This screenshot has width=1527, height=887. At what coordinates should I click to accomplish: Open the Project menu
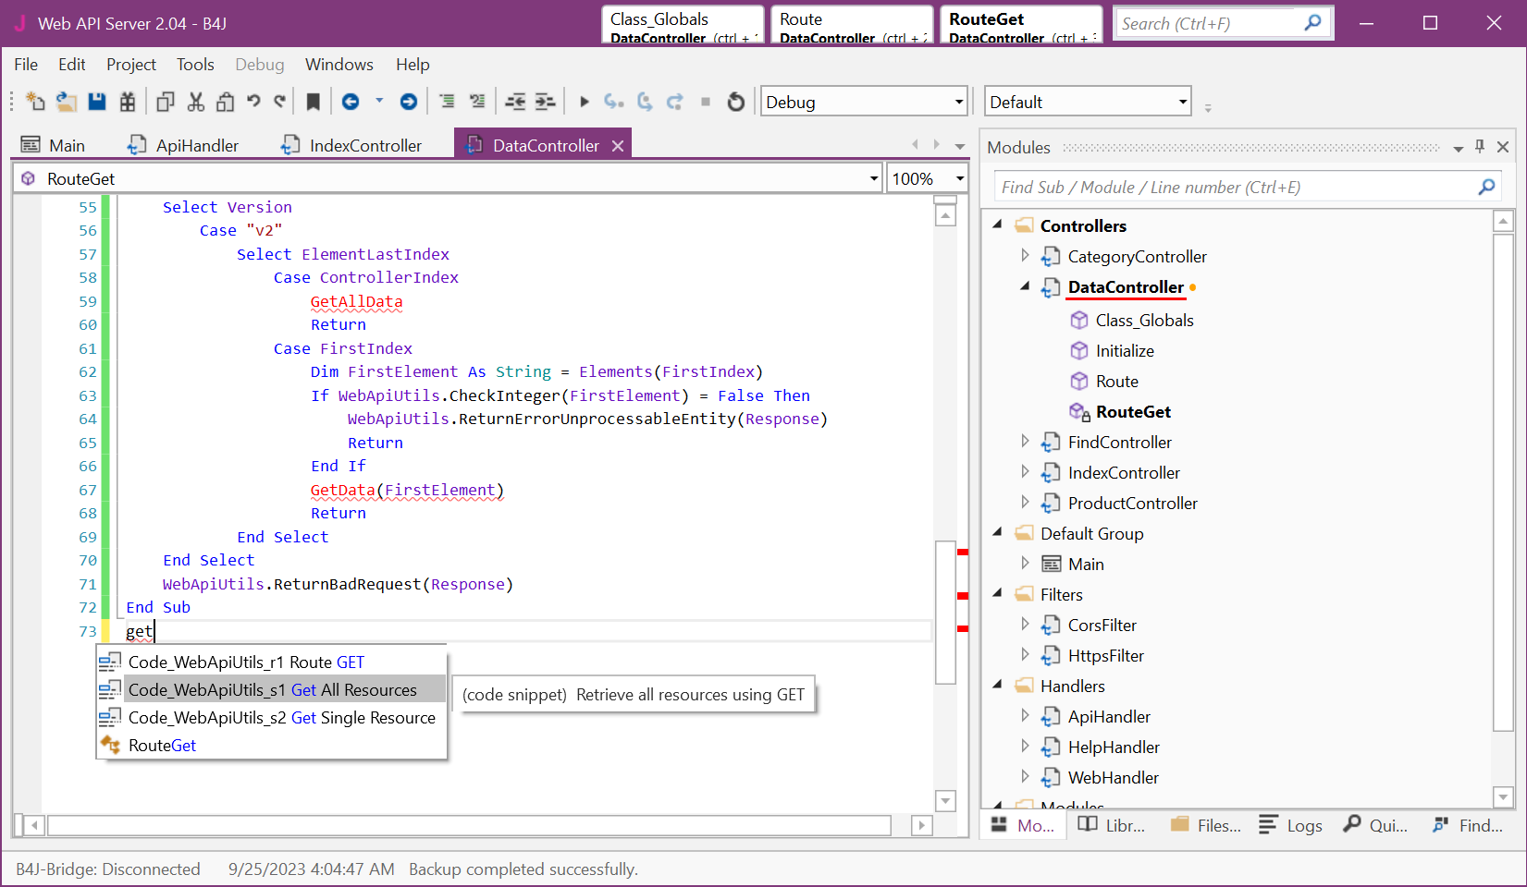[130, 65]
